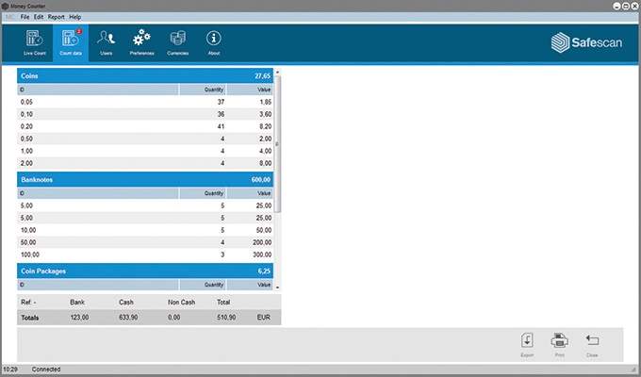Select the Count data icon
The height and width of the screenshot is (377, 641).
[71, 41]
